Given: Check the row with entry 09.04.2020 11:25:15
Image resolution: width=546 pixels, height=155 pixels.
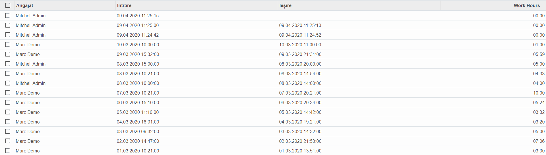Looking at the screenshot, I should pyautogui.click(x=8, y=16).
